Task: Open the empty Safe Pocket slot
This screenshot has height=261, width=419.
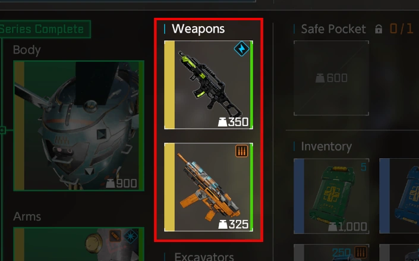Action: pyautogui.click(x=331, y=78)
